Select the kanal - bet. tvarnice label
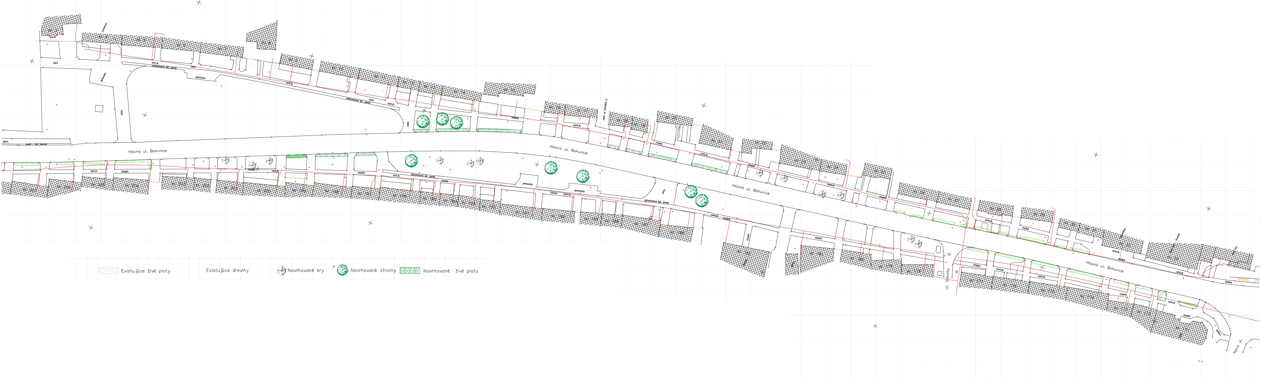This screenshot has height=378, width=1261. [37, 144]
